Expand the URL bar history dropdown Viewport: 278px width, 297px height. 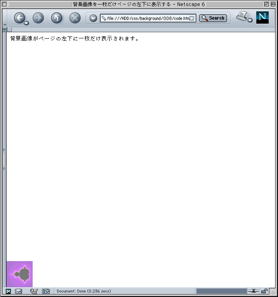tap(192, 18)
